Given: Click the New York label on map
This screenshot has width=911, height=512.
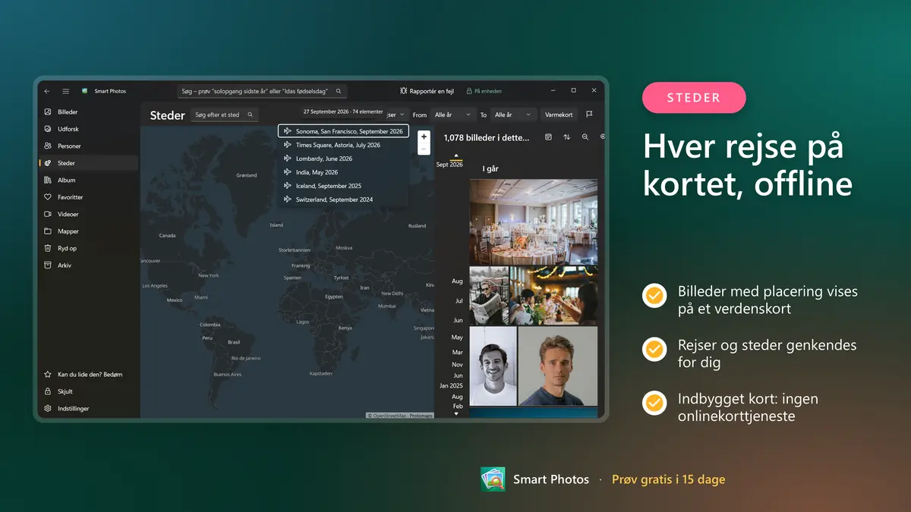Looking at the screenshot, I should click(x=209, y=275).
